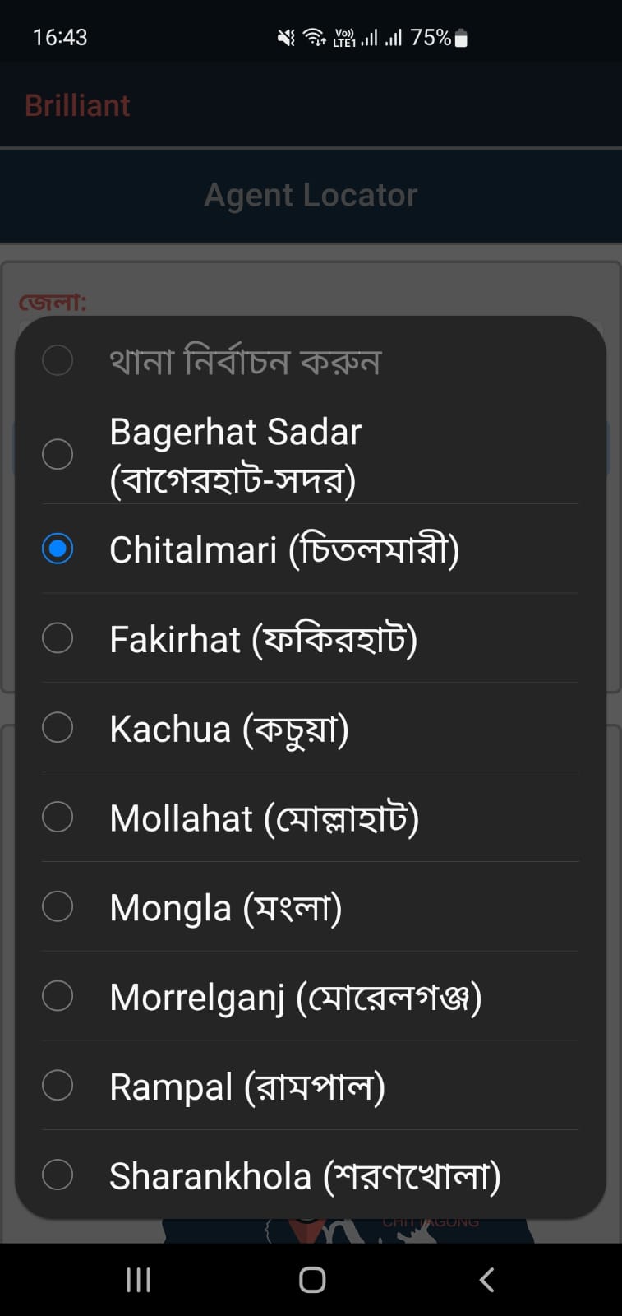
Task: Select the Chitalmari radio button
Action: (58, 549)
